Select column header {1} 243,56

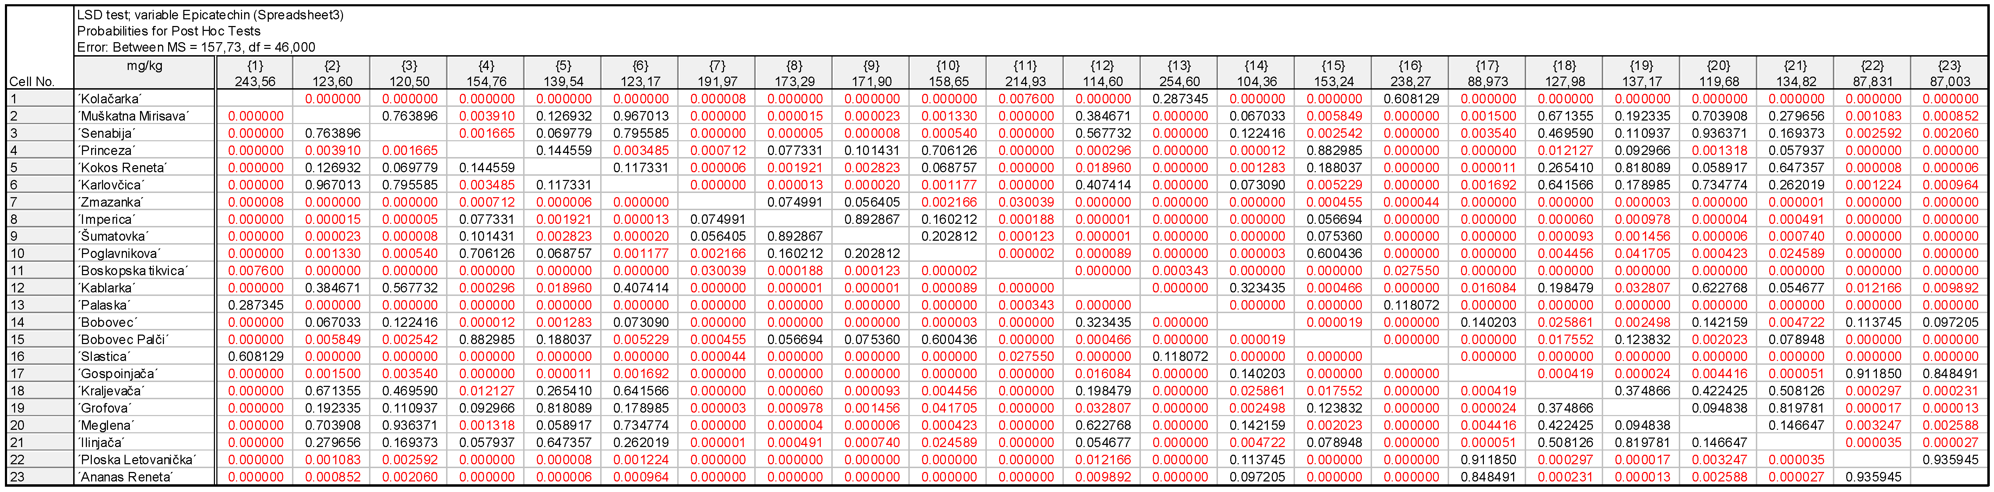(x=255, y=73)
